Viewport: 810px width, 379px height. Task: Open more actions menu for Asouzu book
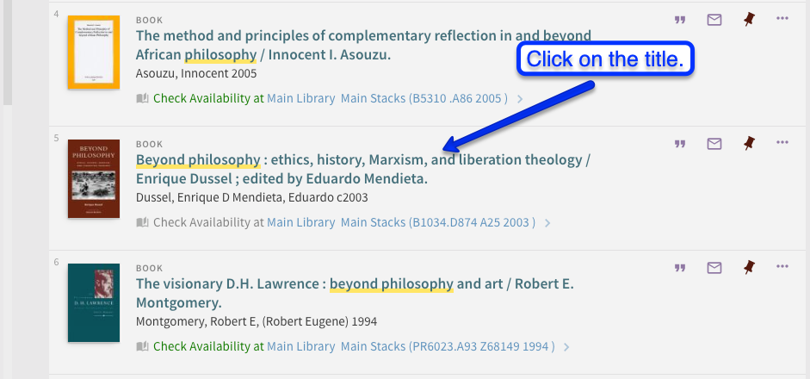point(782,19)
